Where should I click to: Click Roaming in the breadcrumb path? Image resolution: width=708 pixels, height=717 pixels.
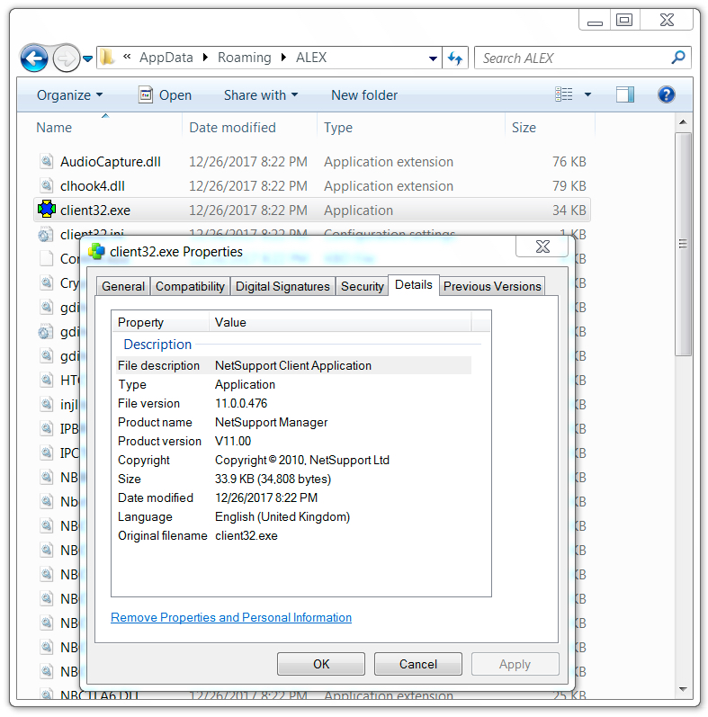(x=244, y=58)
